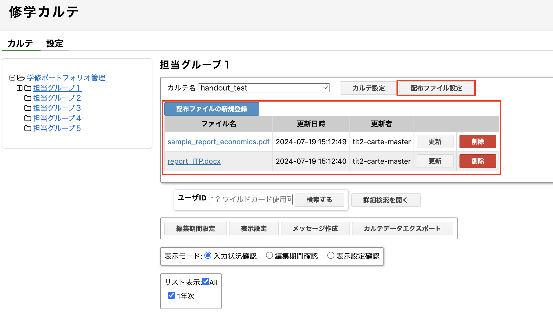This screenshot has height=315, width=553.
Task: Click 削除 for report_ITP.docx
Action: pos(478,161)
